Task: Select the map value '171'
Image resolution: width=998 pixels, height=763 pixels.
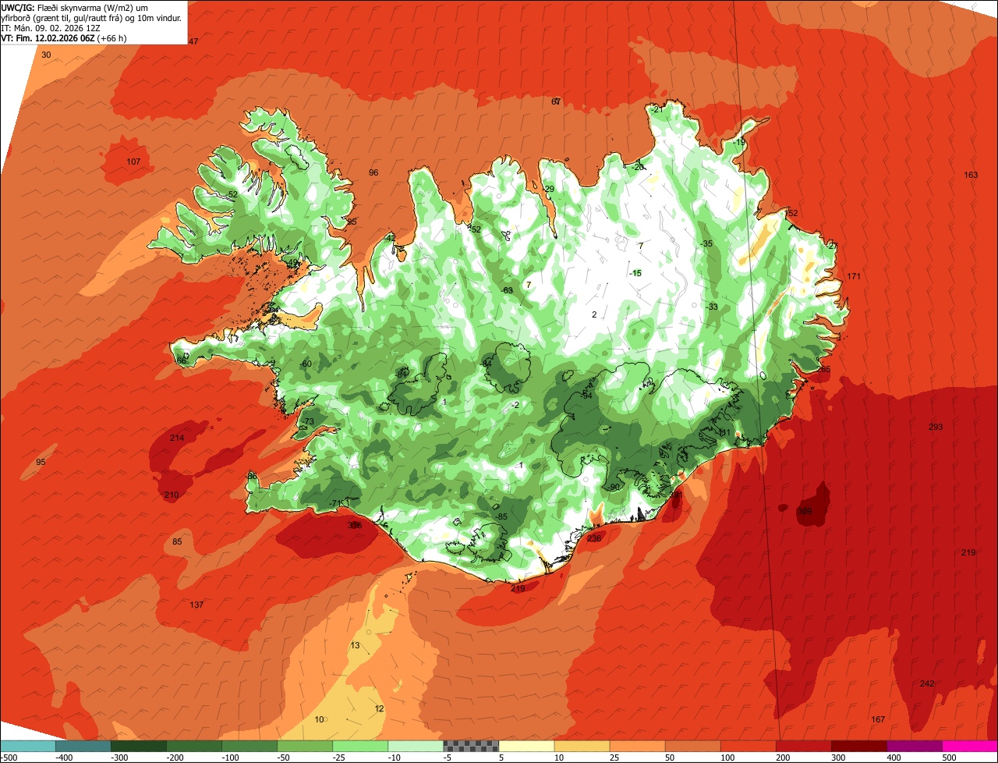Action: [x=854, y=276]
